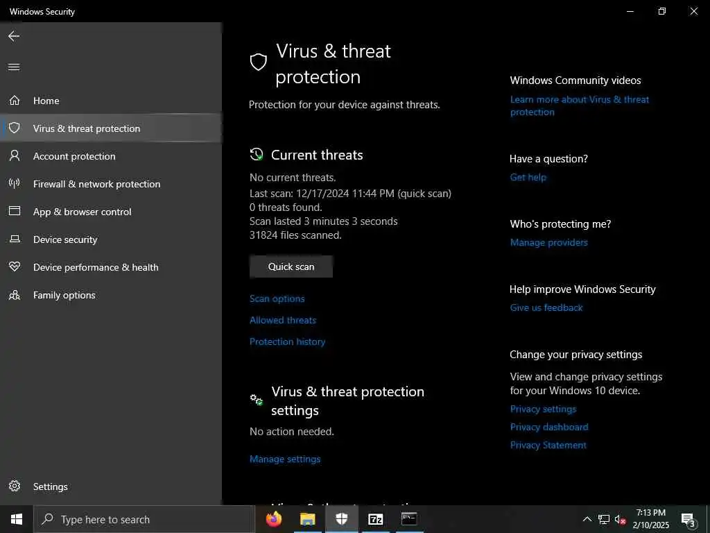Toggle the hamburger navigation menu
Image resolution: width=710 pixels, height=533 pixels.
(14, 67)
